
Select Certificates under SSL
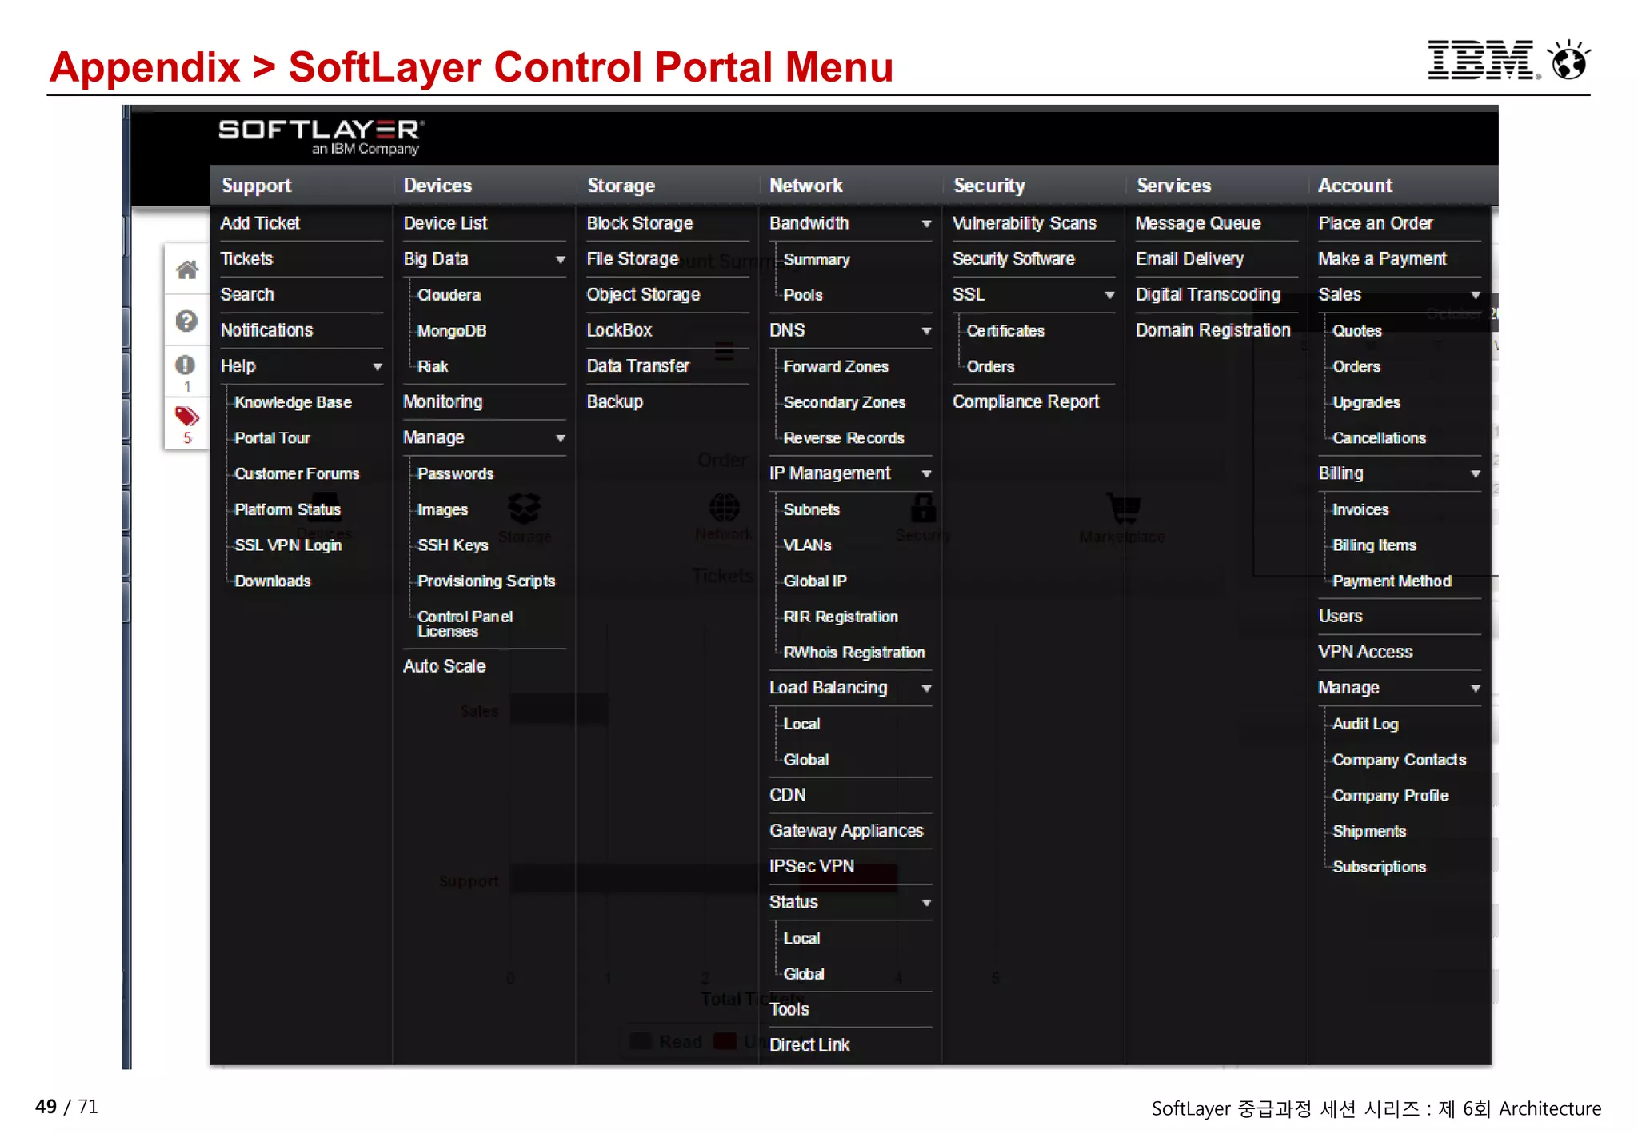[x=1005, y=331]
